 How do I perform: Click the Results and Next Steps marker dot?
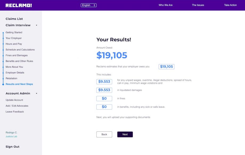click(3, 84)
